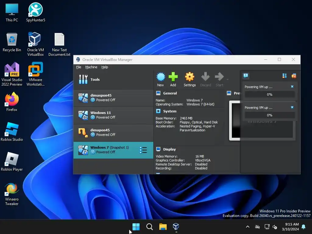Select the Windows 11 virtual machine
Screen dimensions: 312x234
[x=113, y=115]
